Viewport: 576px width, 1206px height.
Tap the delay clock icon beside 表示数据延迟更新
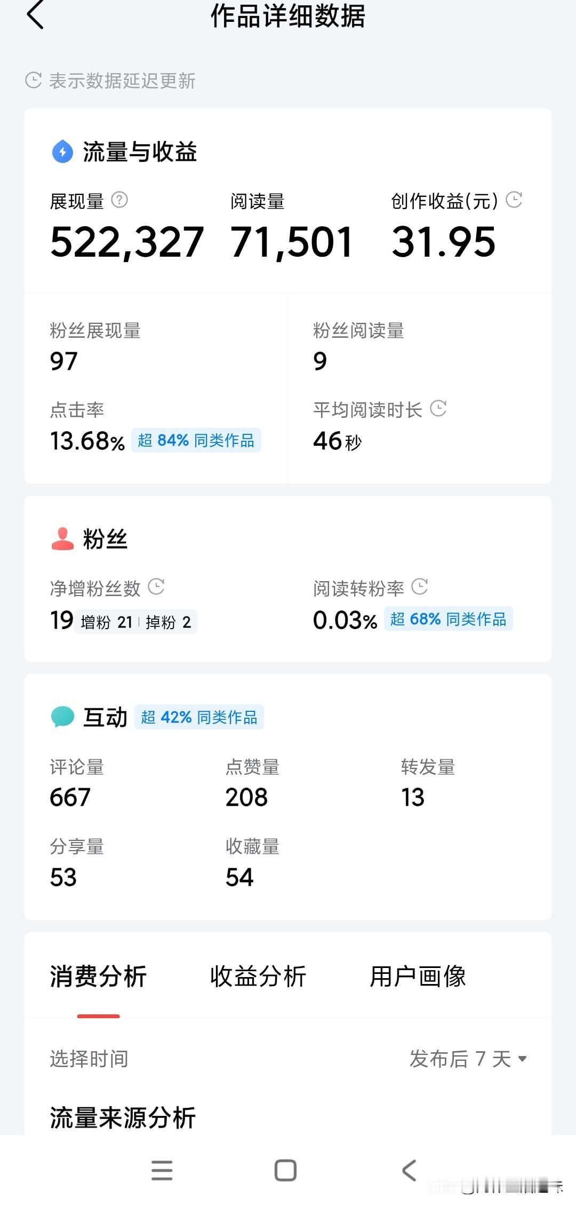[33, 81]
